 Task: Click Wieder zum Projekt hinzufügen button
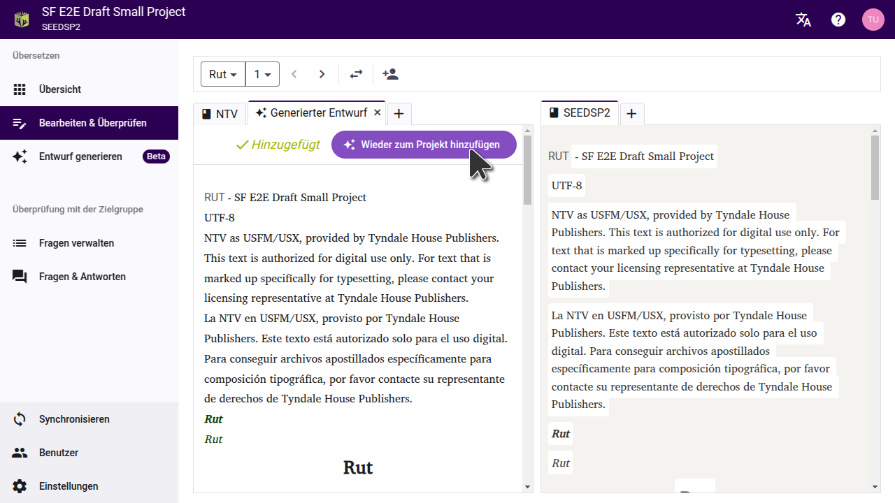click(x=424, y=145)
